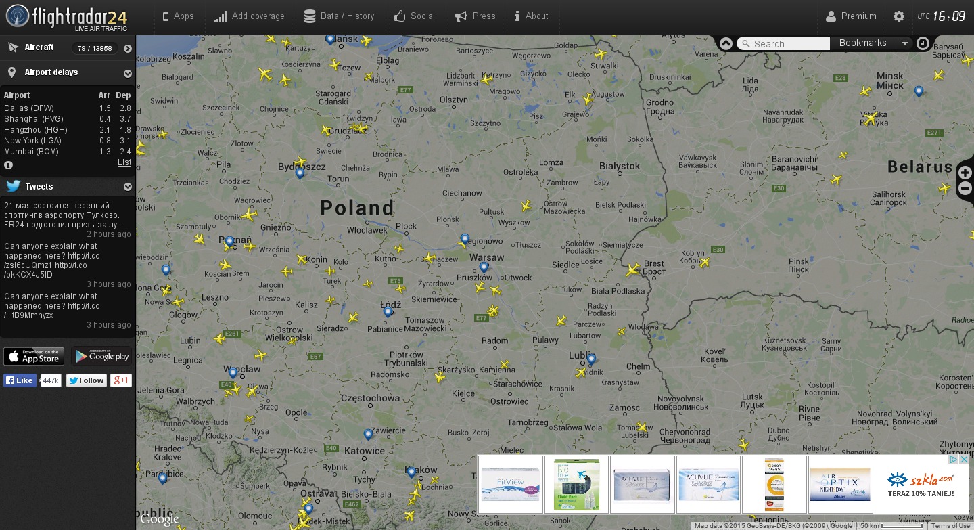Select the large aircraft near Brest
Viewport: 974px width, 530px height.
click(632, 270)
